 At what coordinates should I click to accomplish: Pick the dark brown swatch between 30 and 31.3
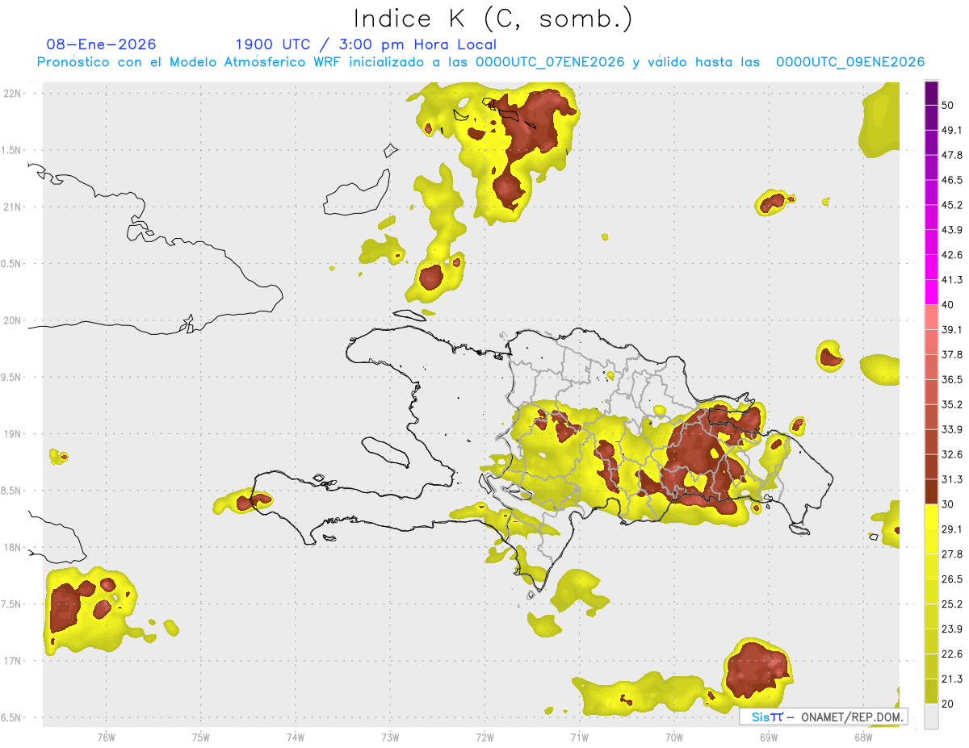pyautogui.click(x=932, y=491)
